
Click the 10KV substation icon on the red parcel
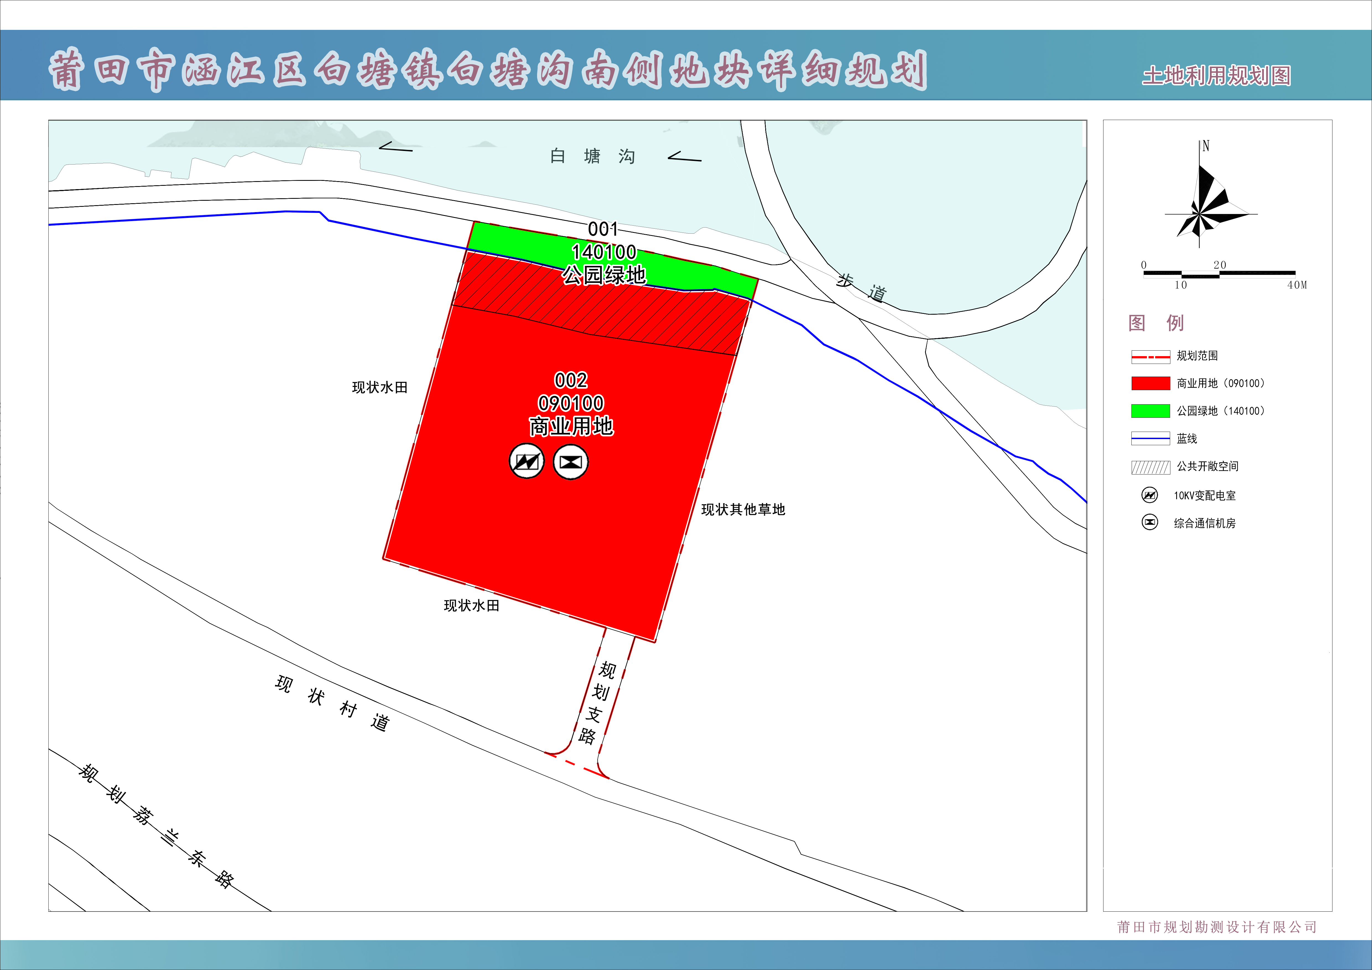[x=527, y=461]
